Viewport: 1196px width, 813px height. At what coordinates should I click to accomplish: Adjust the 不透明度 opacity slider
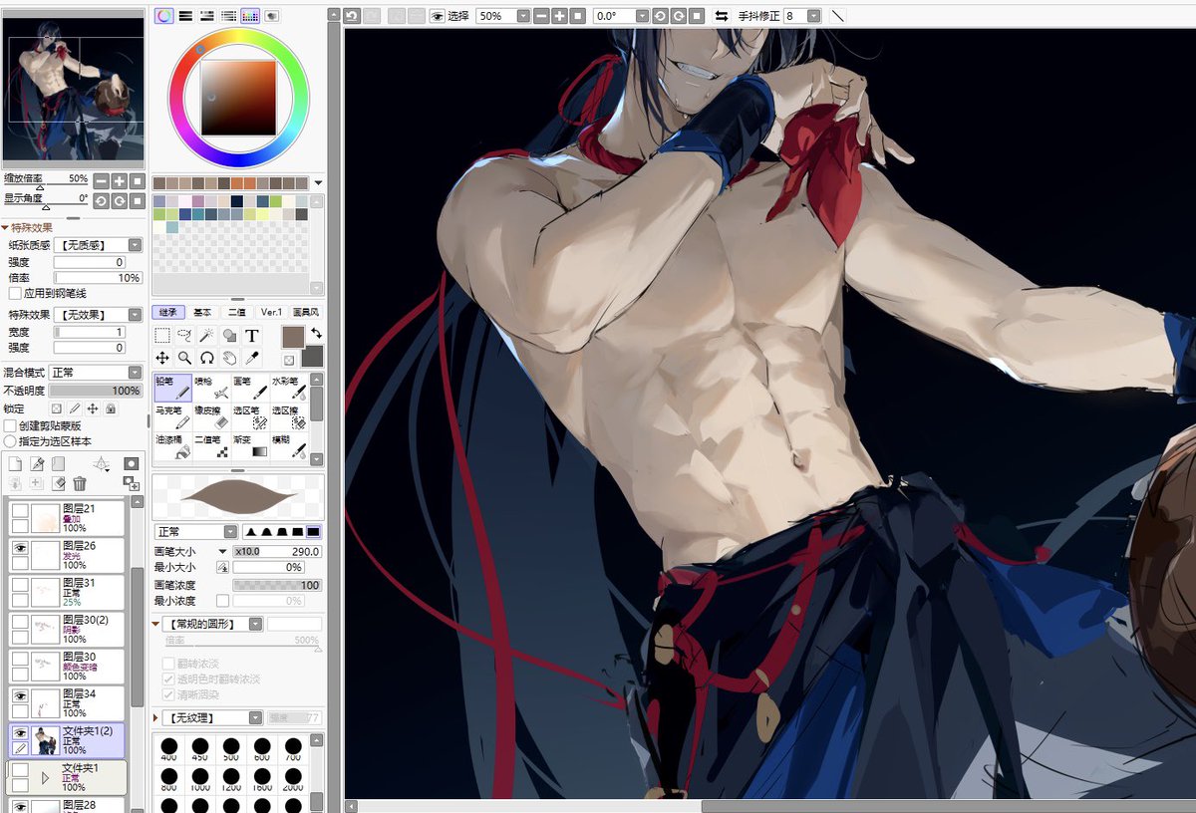click(97, 391)
